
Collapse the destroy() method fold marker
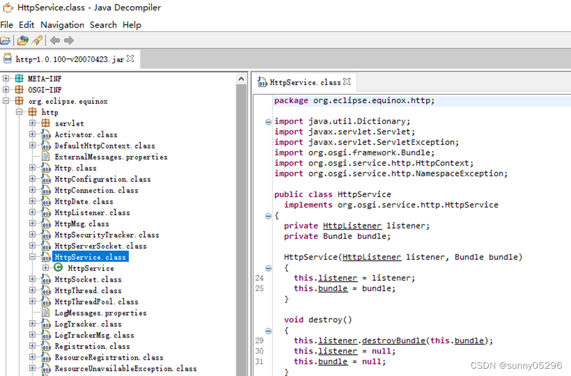point(268,330)
